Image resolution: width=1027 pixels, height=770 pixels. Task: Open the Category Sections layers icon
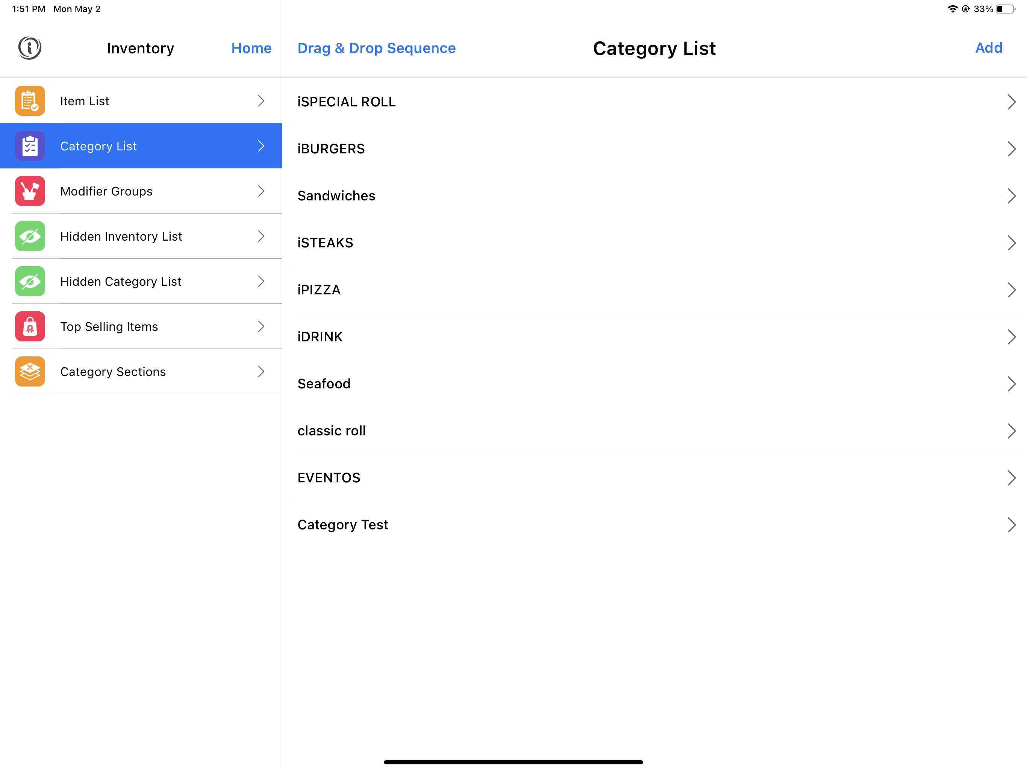click(x=30, y=371)
